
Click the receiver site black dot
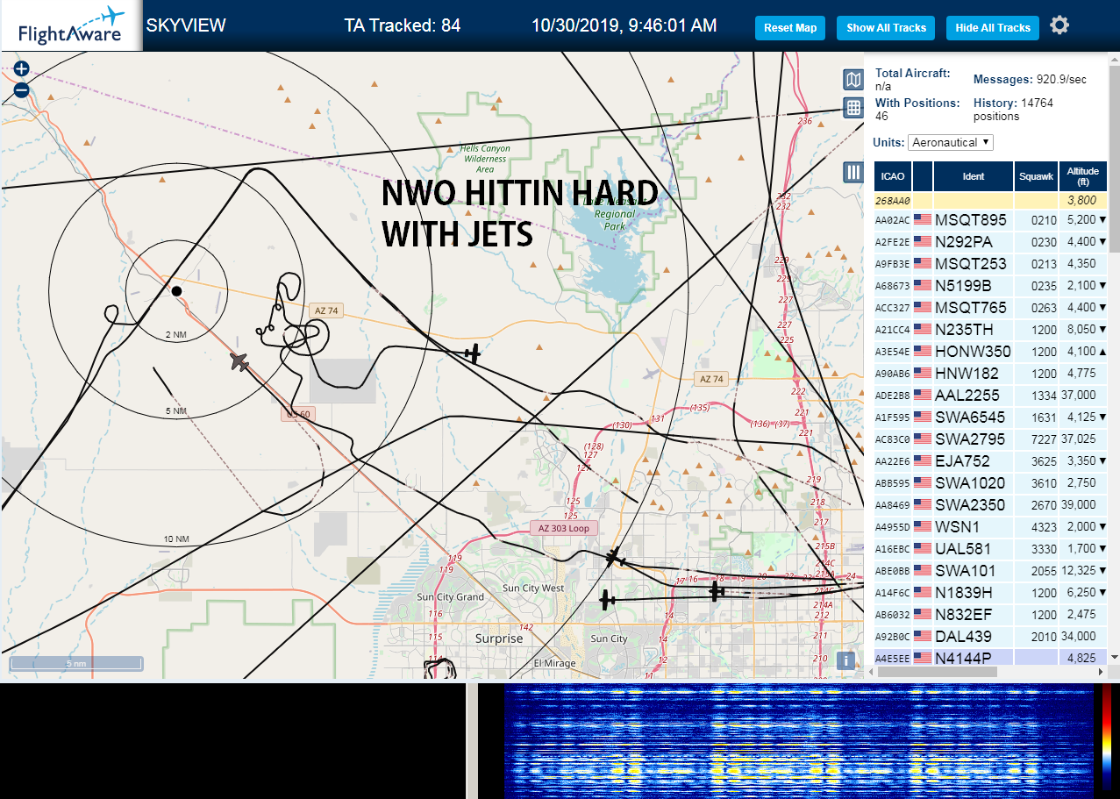176,290
